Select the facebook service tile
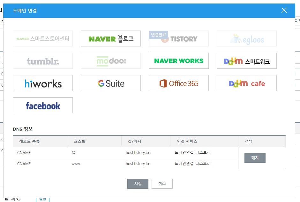Screen dimensions: 300x202 43,105
